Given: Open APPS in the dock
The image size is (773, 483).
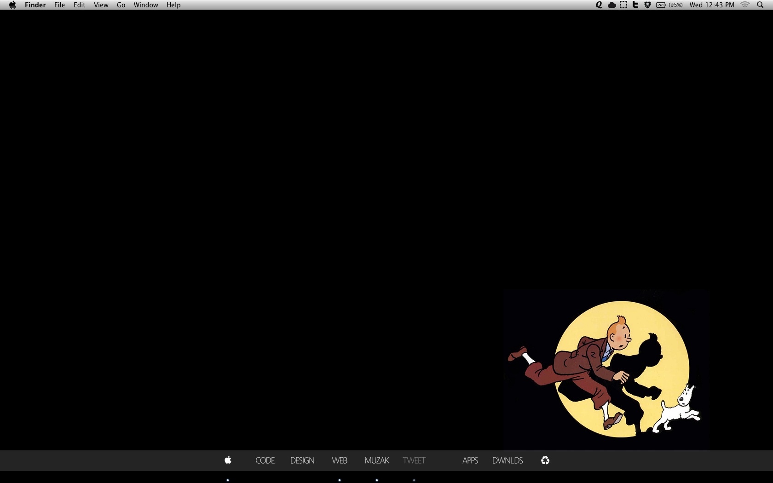Looking at the screenshot, I should [x=470, y=460].
